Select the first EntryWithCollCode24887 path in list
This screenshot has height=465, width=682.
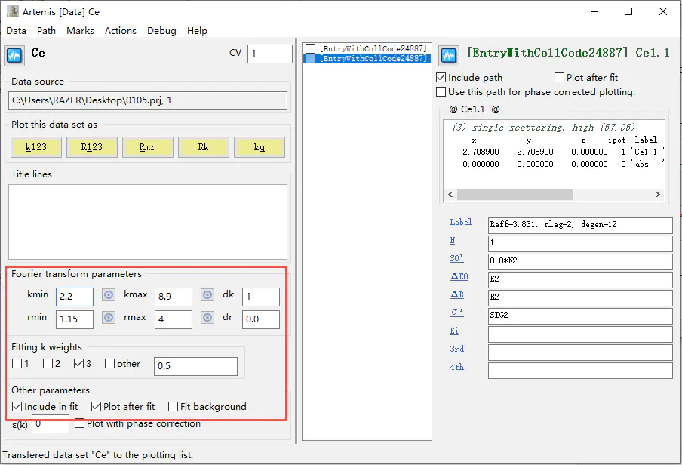click(x=373, y=48)
